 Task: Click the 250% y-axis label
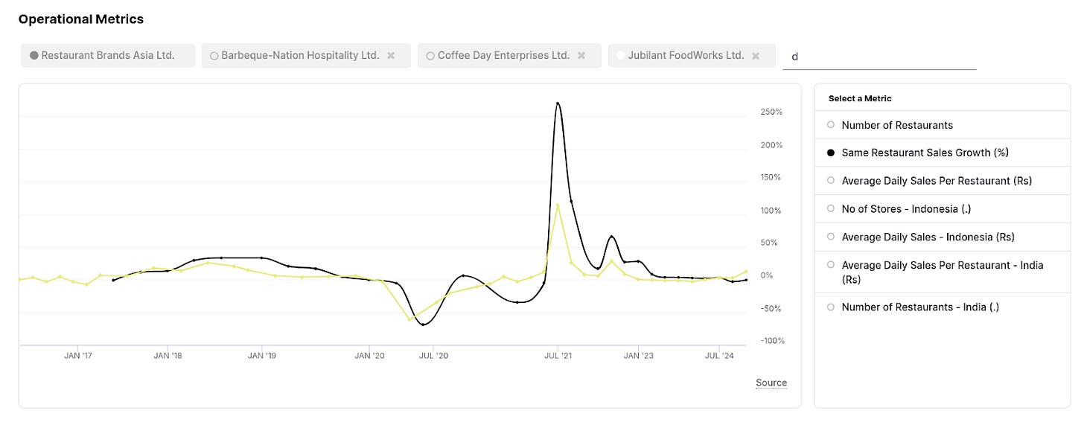point(771,112)
